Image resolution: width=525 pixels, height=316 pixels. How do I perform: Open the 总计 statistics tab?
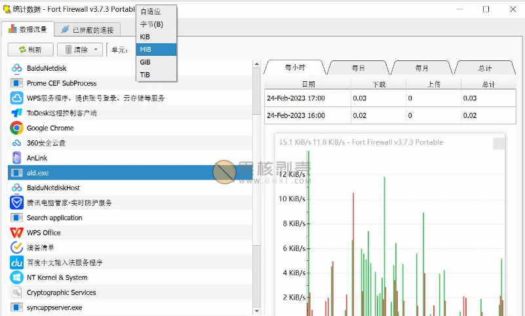(x=485, y=68)
